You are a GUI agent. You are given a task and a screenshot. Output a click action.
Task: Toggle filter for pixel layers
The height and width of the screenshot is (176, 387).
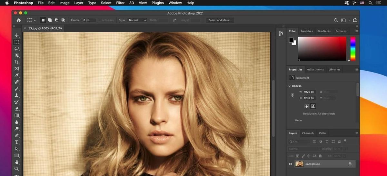tap(315, 142)
